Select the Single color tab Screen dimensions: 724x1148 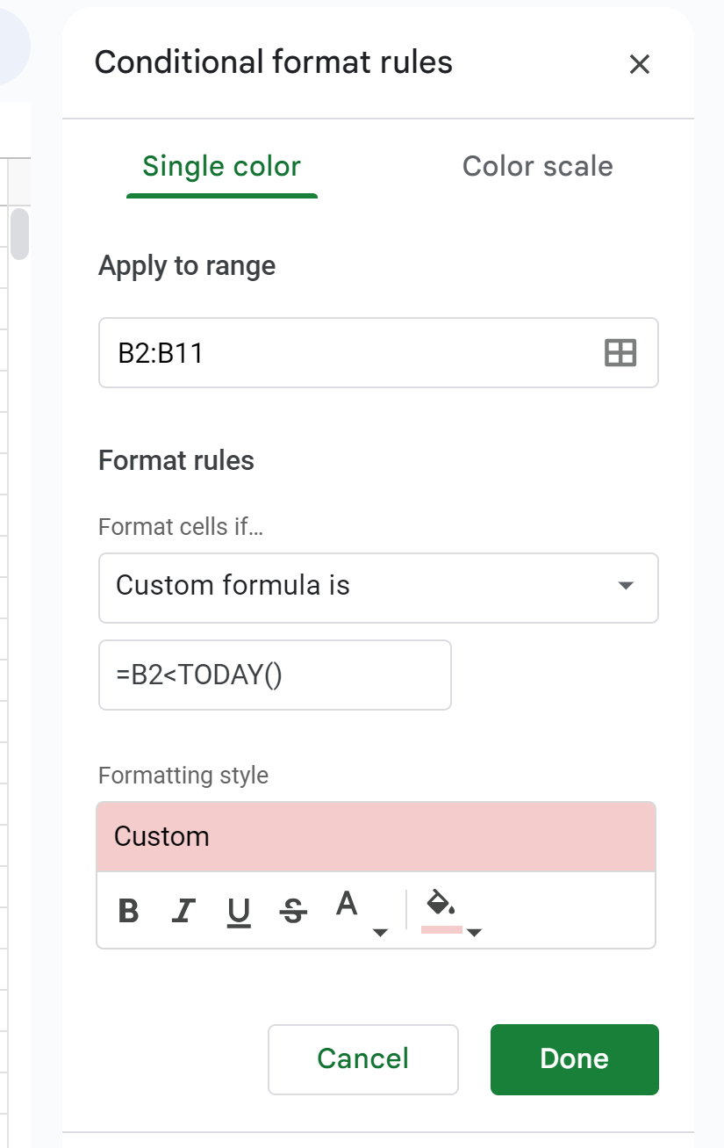[221, 166]
